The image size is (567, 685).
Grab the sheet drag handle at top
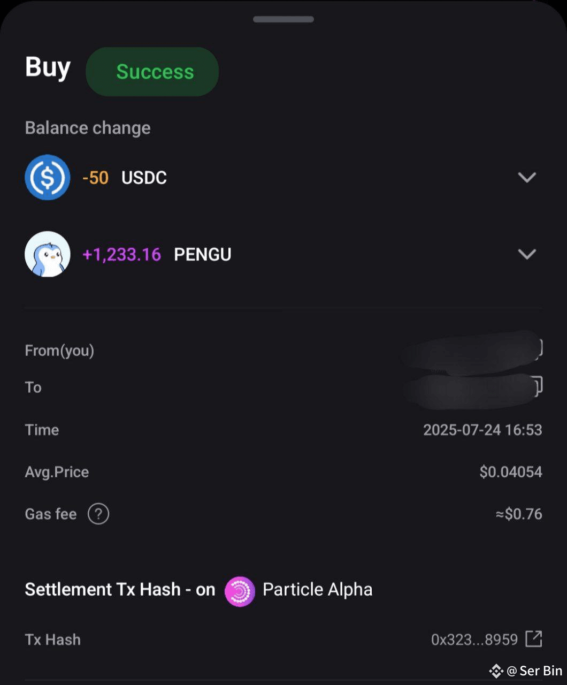(283, 19)
